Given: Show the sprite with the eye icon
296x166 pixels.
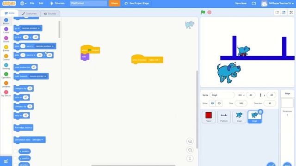Looking at the screenshot, I should [212, 103].
